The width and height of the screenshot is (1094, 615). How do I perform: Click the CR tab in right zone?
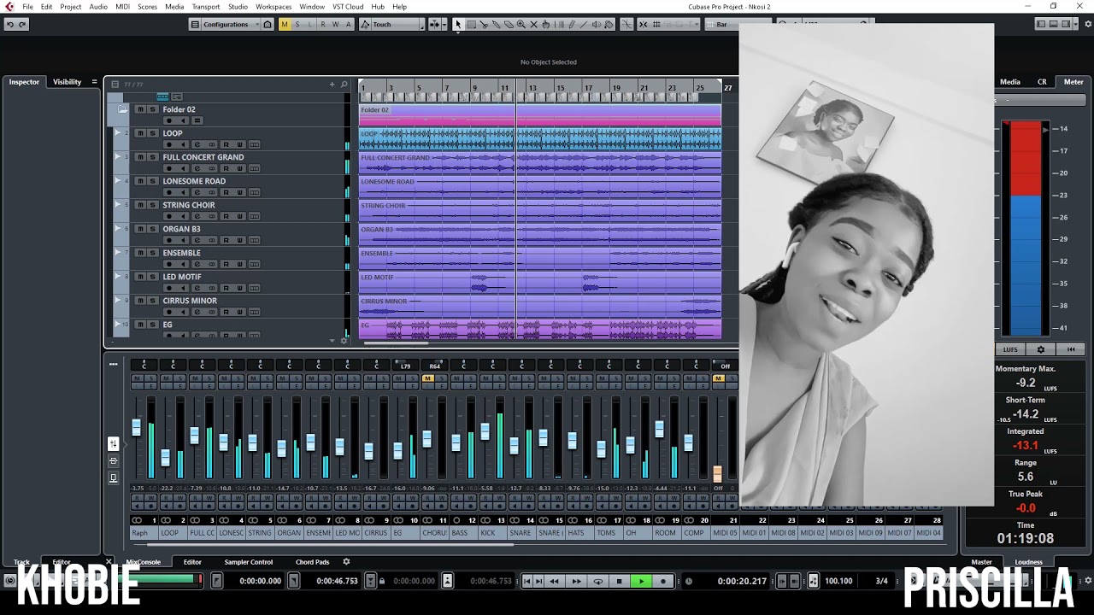tap(1042, 82)
